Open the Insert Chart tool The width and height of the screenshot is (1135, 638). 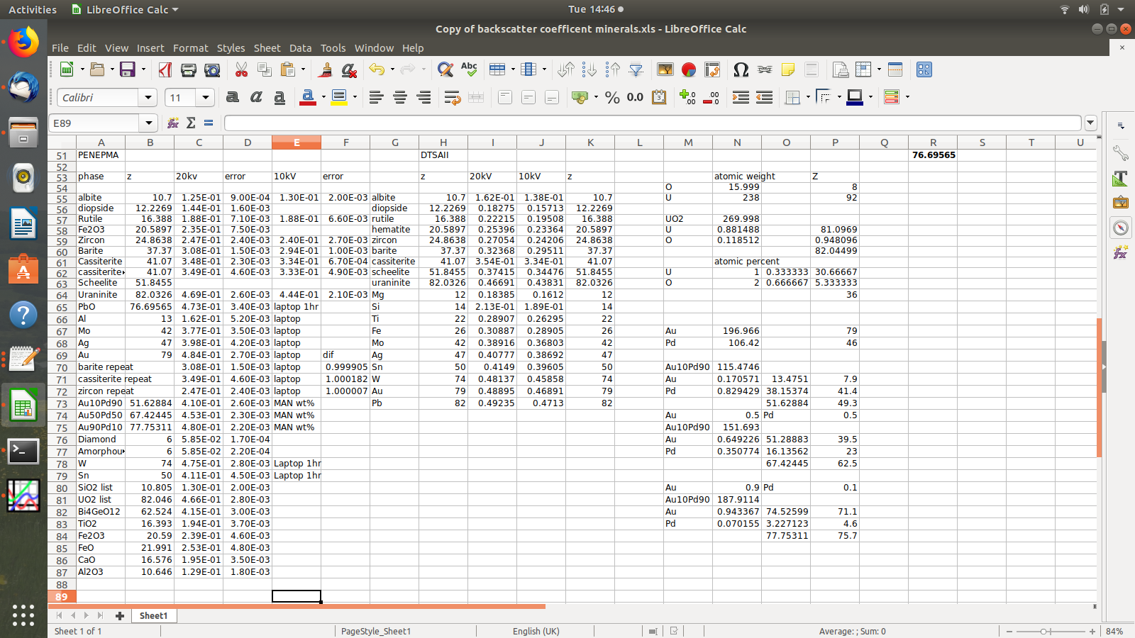coord(688,69)
